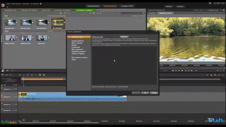Toggle the orange magnet snapping icon
This screenshot has width=226, height=127.
pos(215,75)
